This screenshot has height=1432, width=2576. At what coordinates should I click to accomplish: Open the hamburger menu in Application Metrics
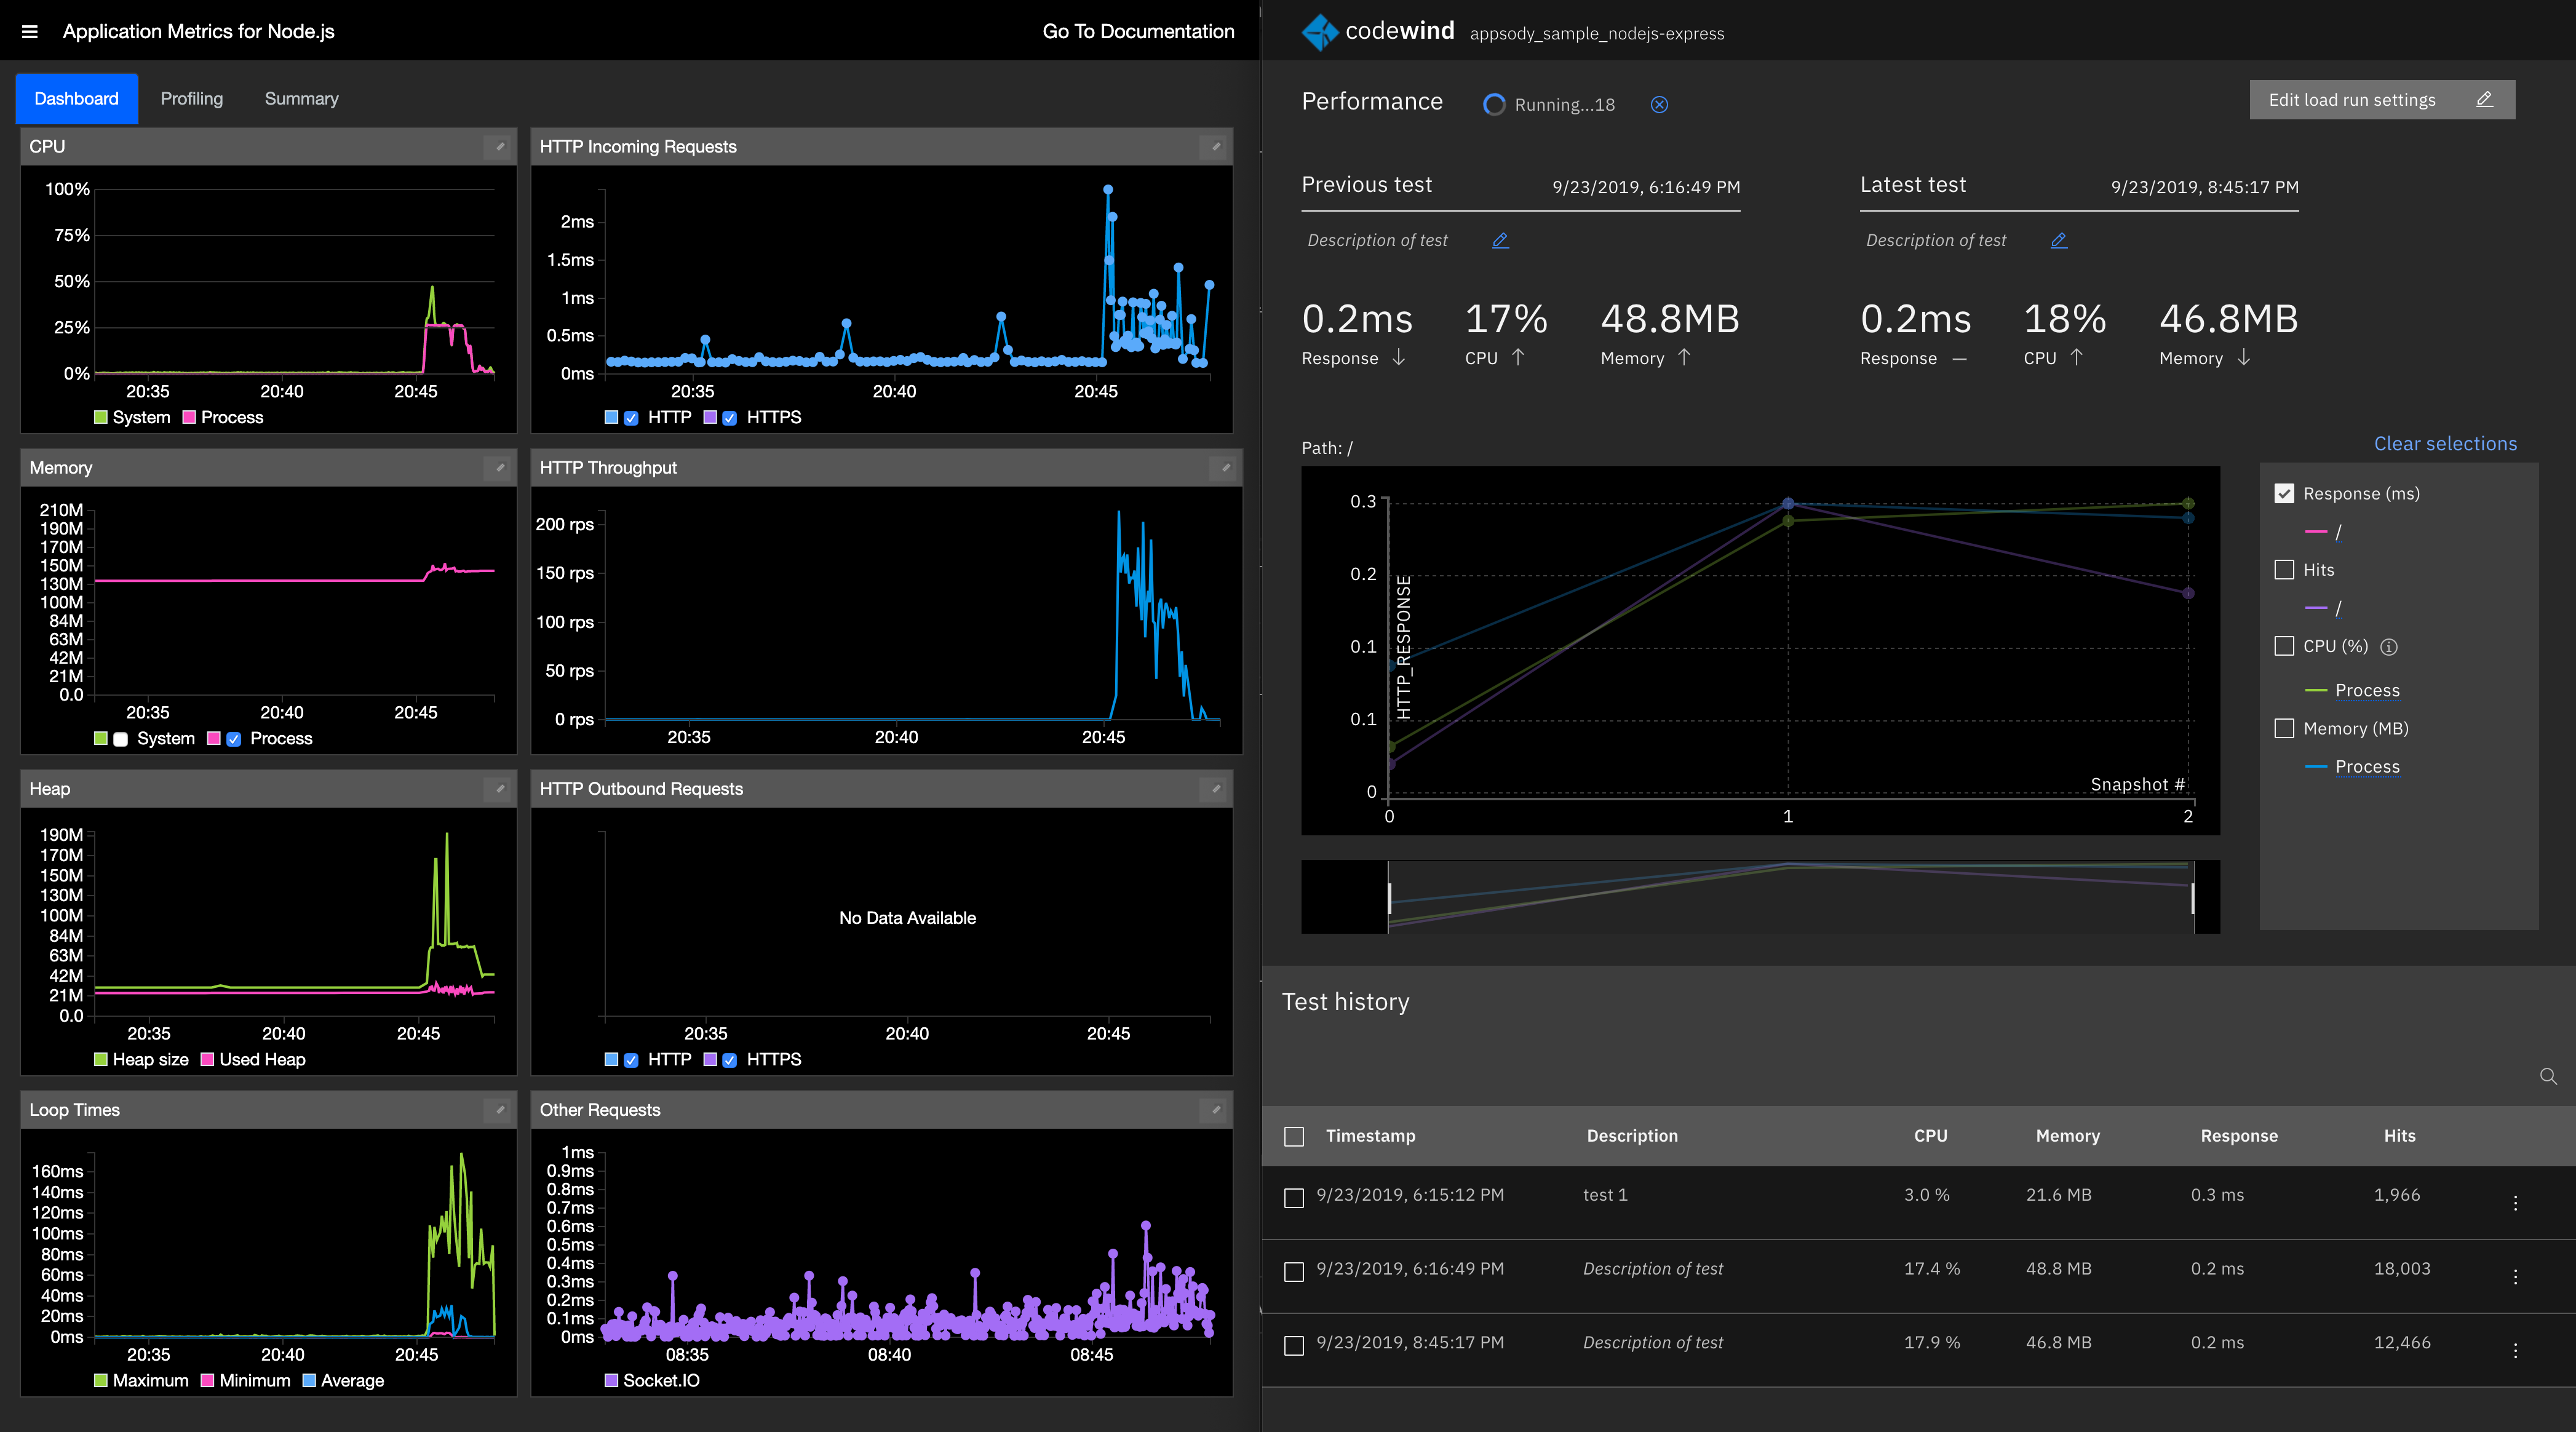30,31
